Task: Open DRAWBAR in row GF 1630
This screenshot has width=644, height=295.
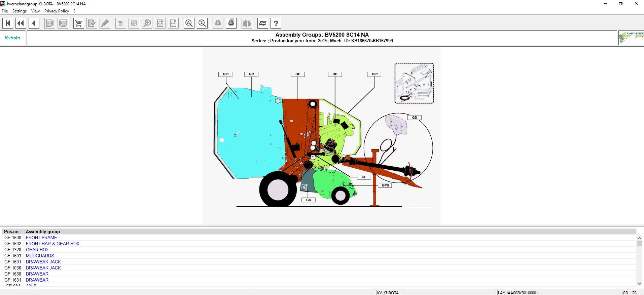Action: tap(37, 274)
